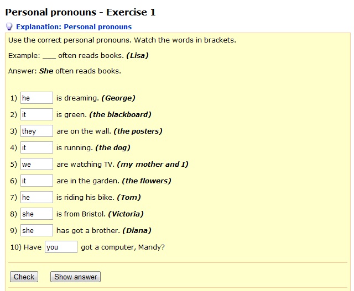This screenshot has height=291, width=354.
Task: Focus the flowers sentence input containing 'it'
Action: 37,181
